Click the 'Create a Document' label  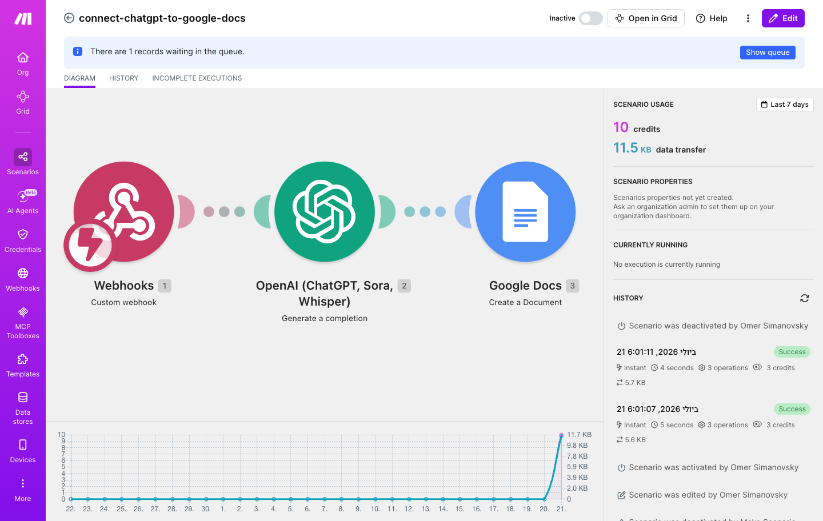coord(525,302)
